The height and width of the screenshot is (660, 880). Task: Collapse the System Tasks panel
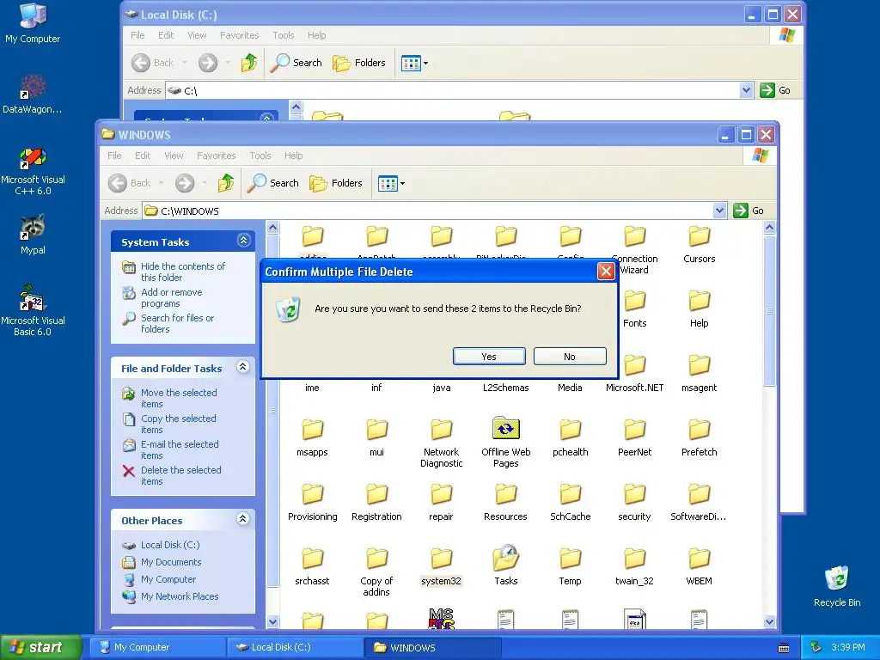coord(243,241)
